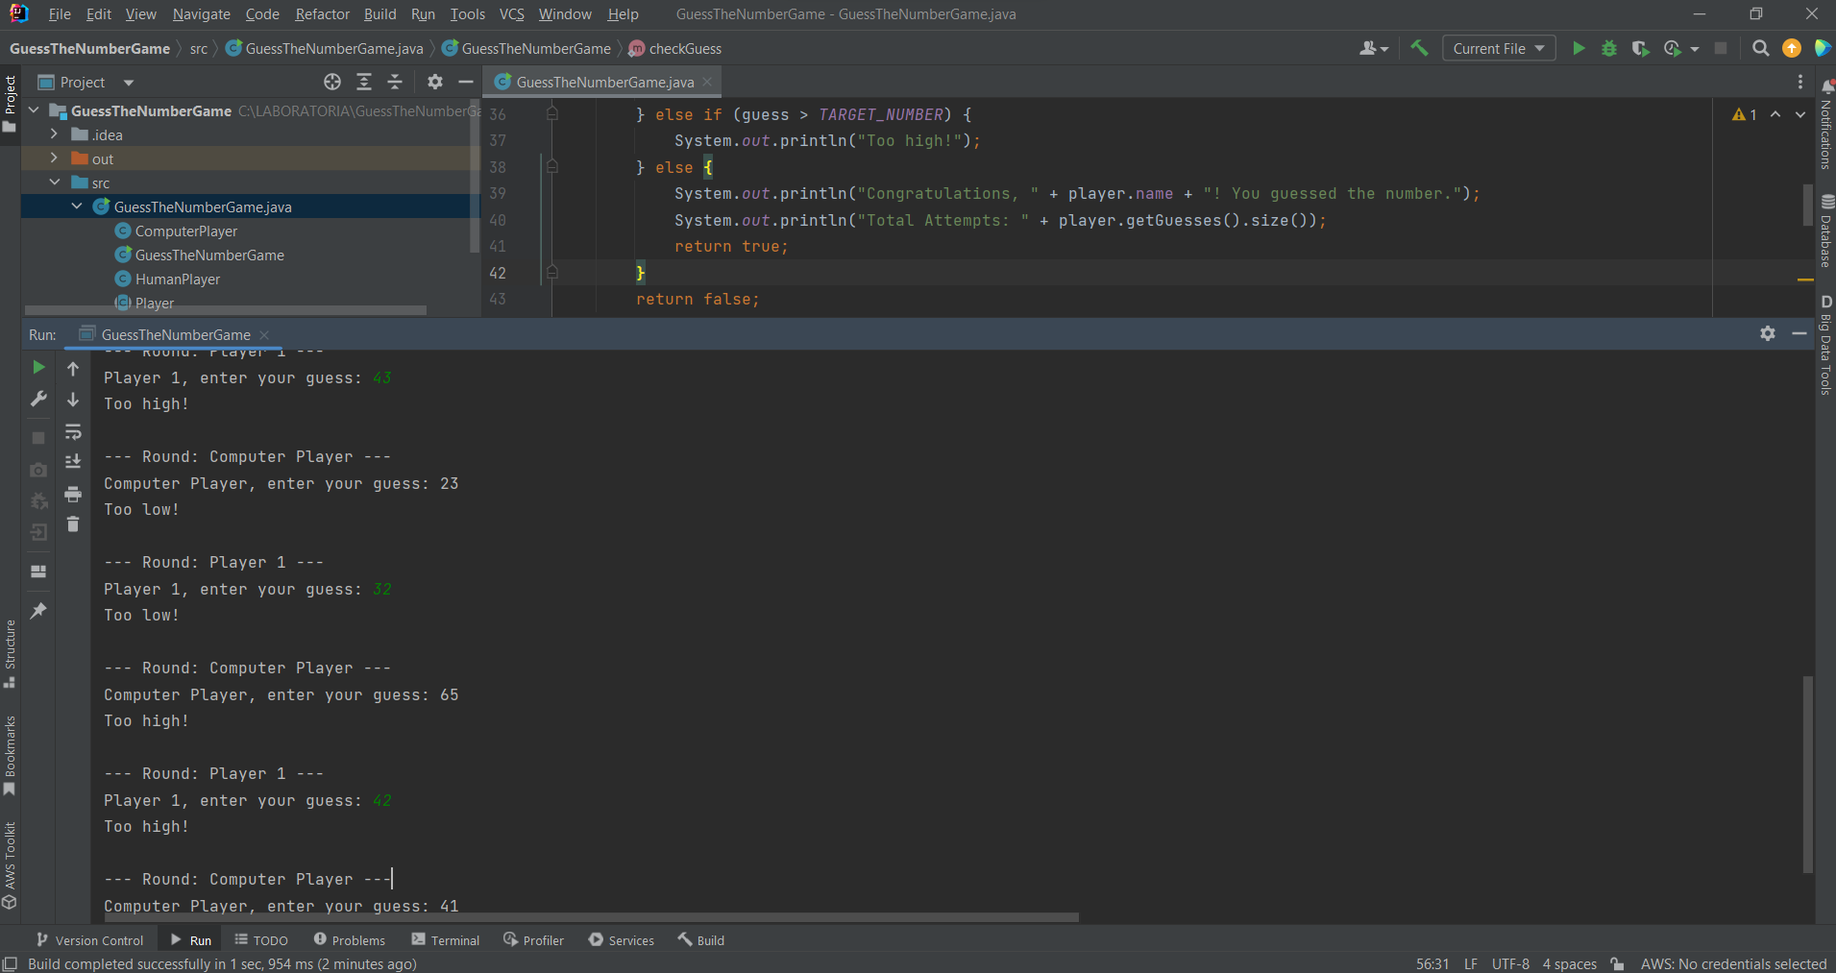Open the TODO tool window
This screenshot has width=1836, height=973.
tap(261, 940)
